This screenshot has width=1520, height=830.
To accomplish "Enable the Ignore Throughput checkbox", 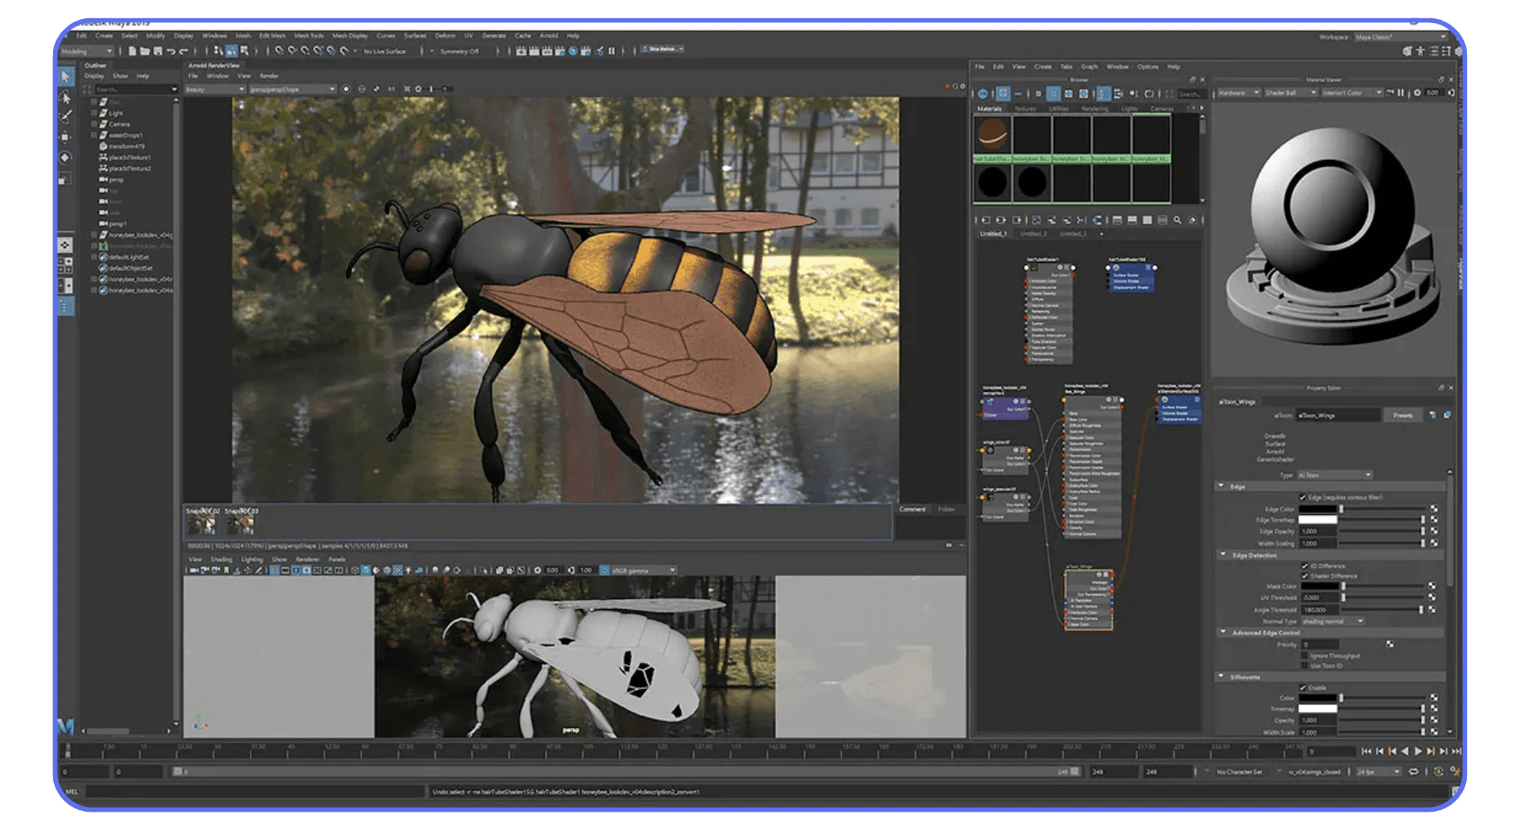I will click(1305, 655).
